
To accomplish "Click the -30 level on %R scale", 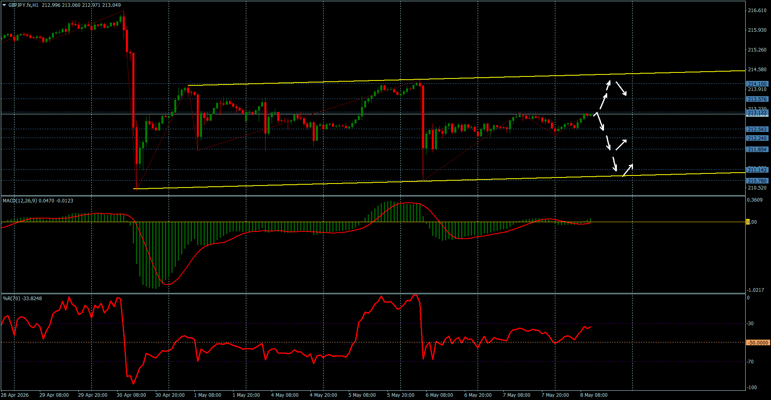I will [750, 324].
